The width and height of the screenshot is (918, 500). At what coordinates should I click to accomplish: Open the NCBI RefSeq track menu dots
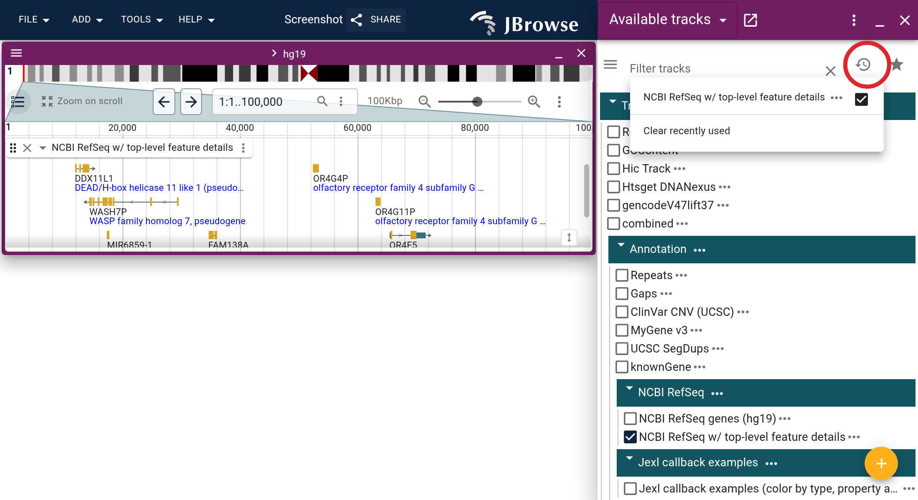(x=243, y=148)
